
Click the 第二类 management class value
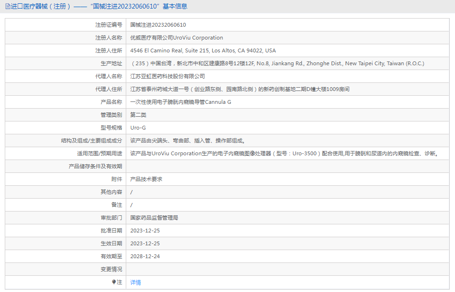138,115
